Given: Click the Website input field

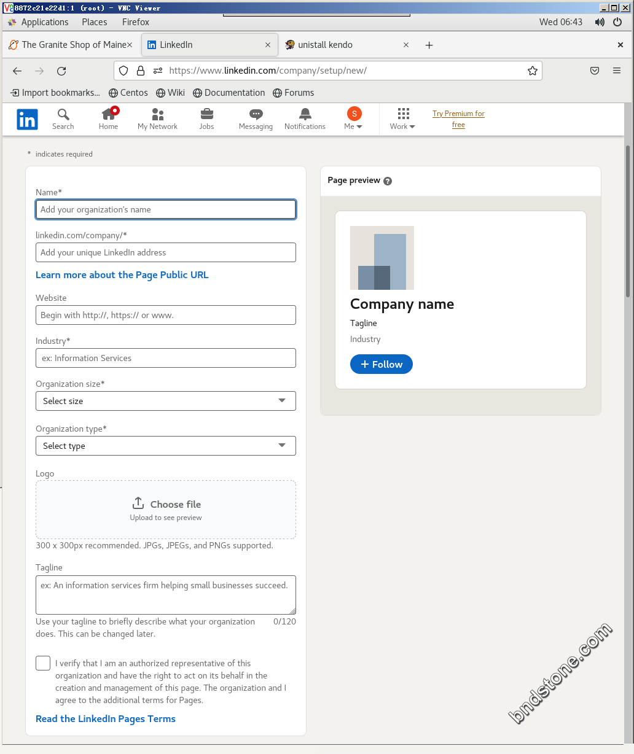Looking at the screenshot, I should coord(166,315).
